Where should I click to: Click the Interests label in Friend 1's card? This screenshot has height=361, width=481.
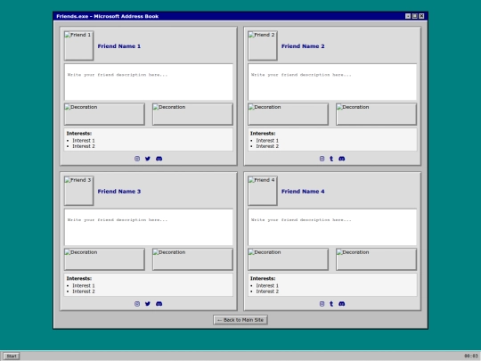[79, 134]
